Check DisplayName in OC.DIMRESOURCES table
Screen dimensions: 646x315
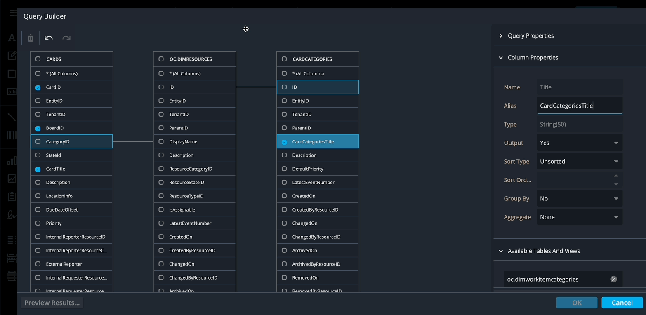click(161, 141)
